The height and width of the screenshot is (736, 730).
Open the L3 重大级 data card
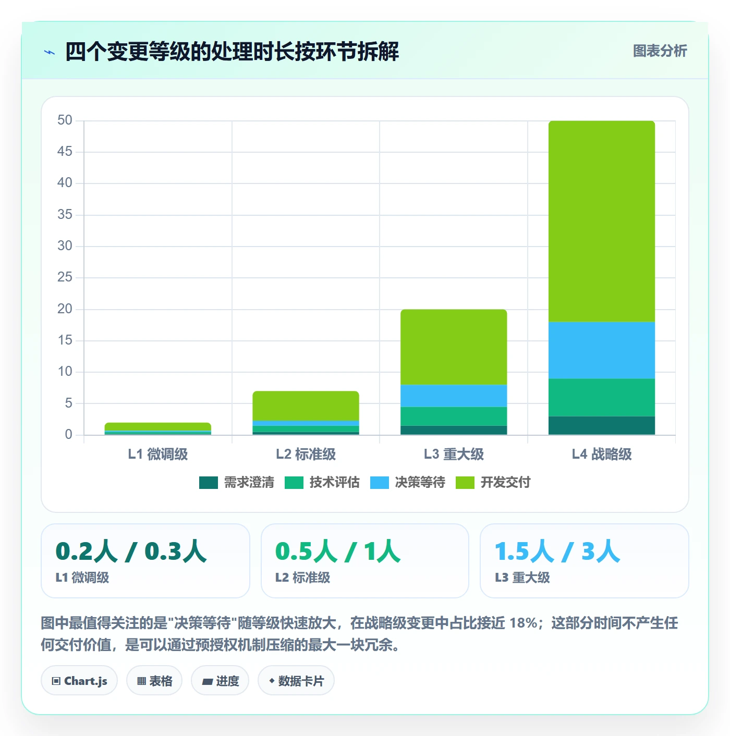point(585,561)
